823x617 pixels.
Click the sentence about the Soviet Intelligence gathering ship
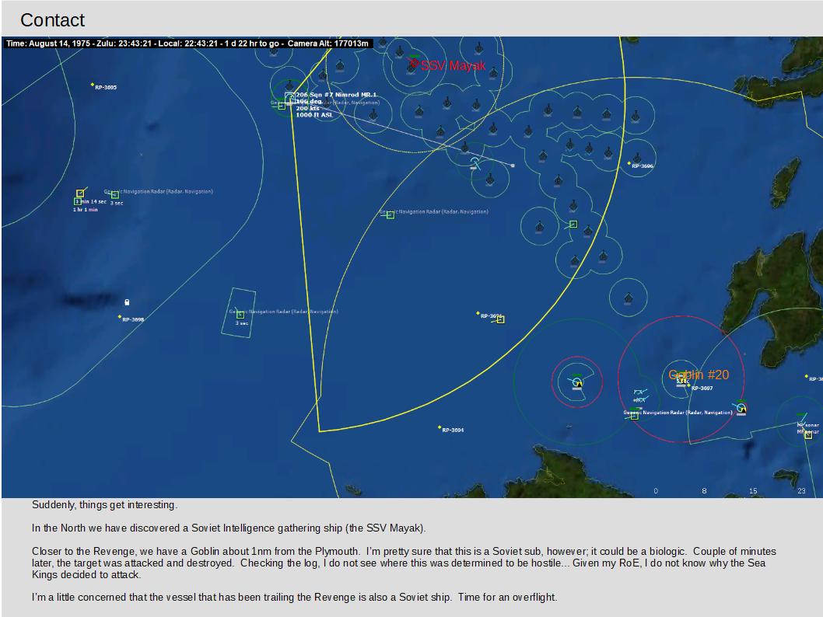[229, 528]
